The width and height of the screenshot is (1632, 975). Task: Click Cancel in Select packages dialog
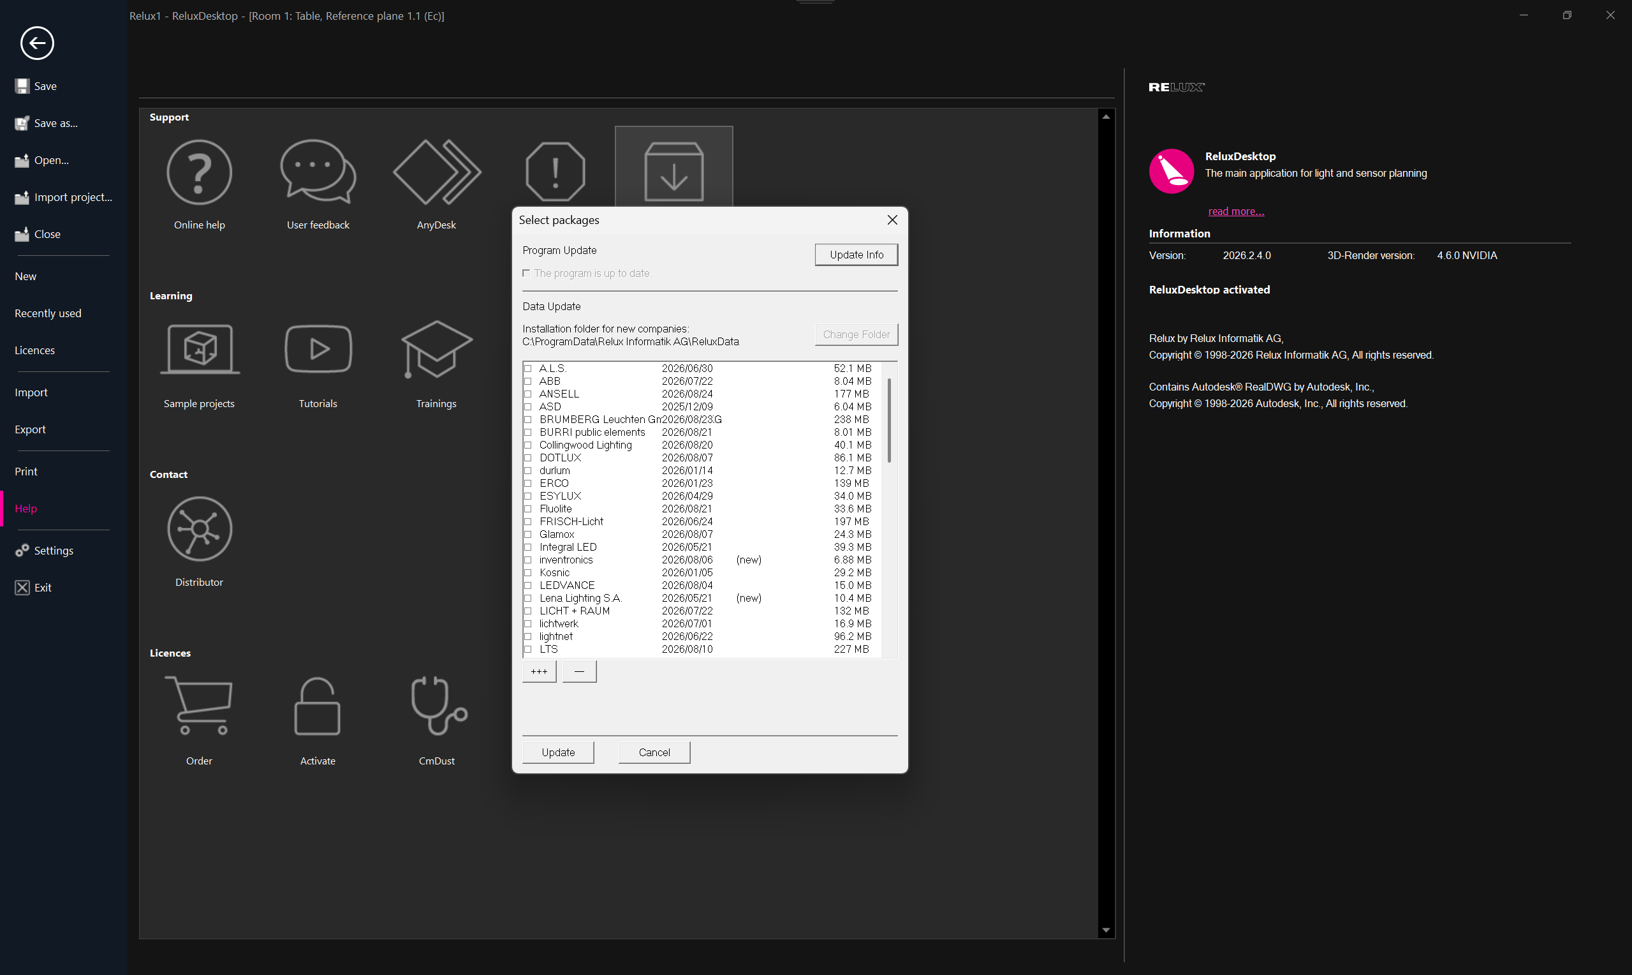point(654,752)
